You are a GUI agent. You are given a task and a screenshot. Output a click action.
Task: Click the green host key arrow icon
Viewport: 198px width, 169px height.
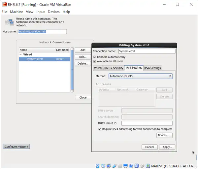click(147, 166)
